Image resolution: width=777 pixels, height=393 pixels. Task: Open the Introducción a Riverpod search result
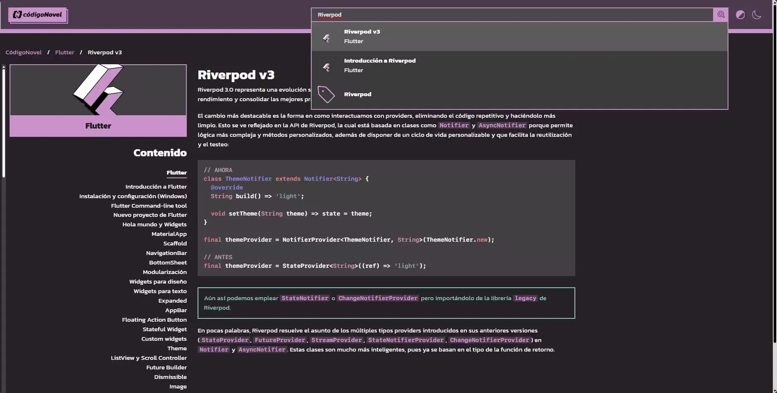coord(457,65)
